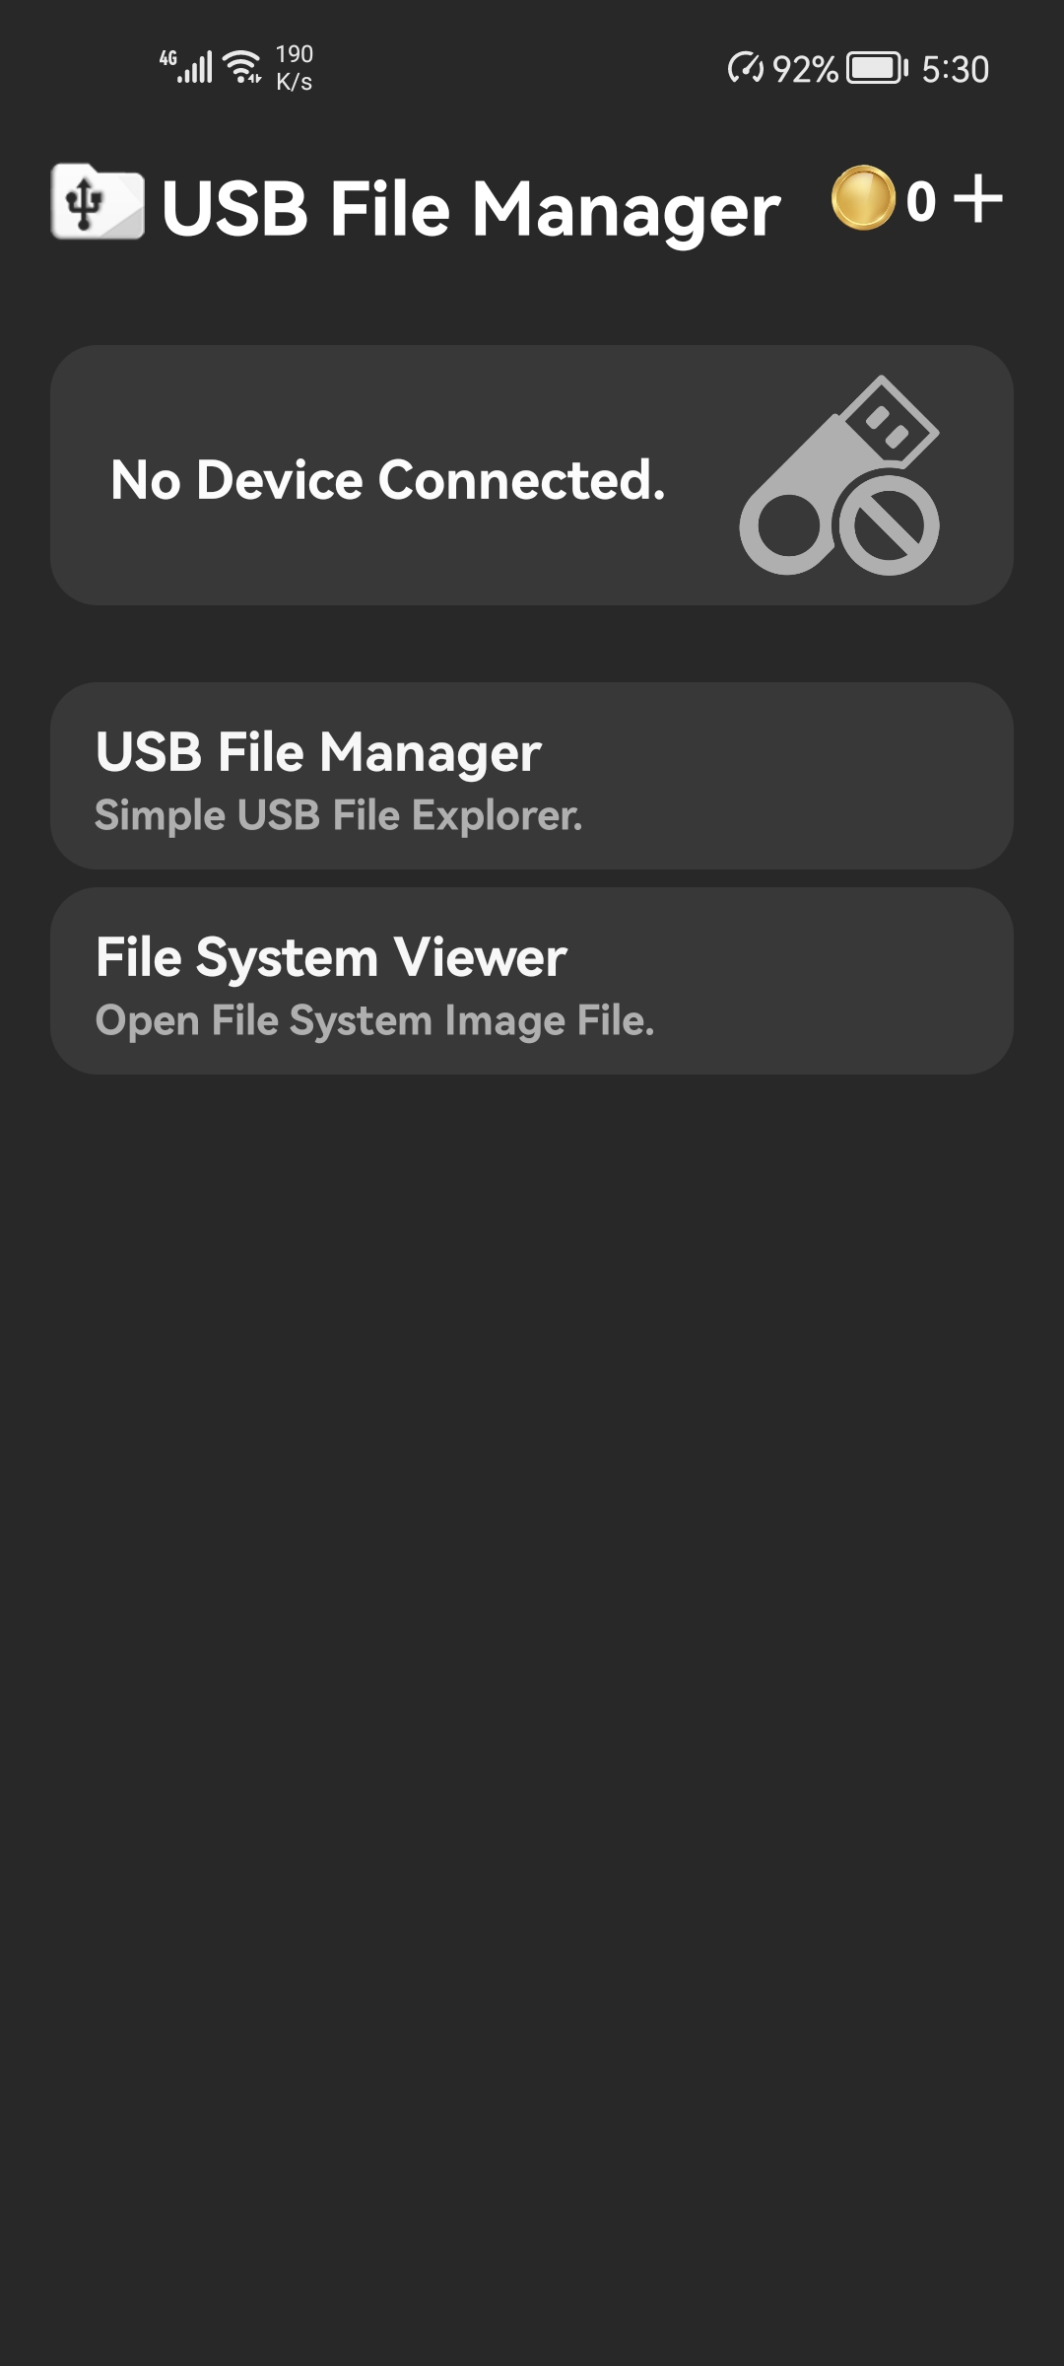Click Open File System Image File text
Screen dimensions: 1064x2366
pos(374,1020)
